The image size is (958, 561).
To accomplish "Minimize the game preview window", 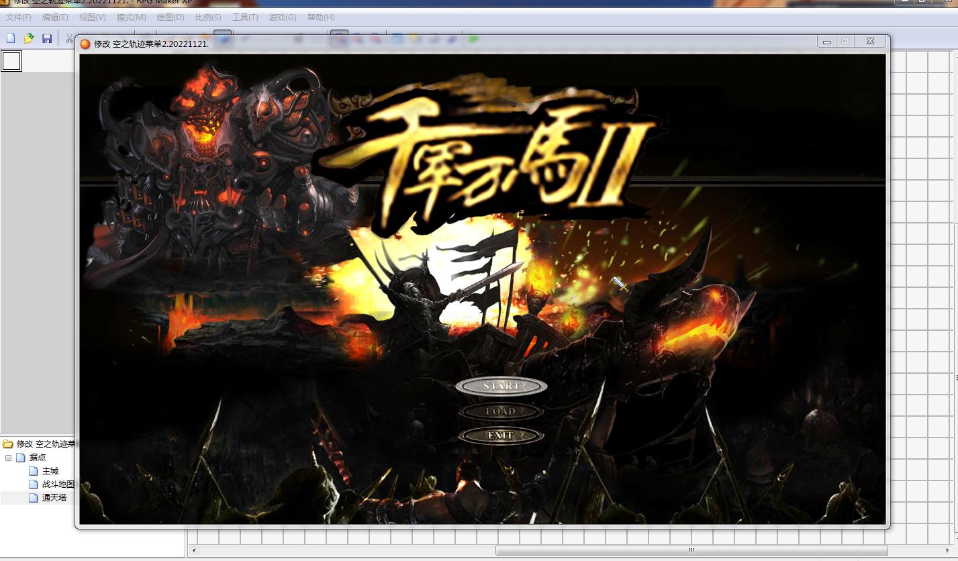I will tap(828, 42).
